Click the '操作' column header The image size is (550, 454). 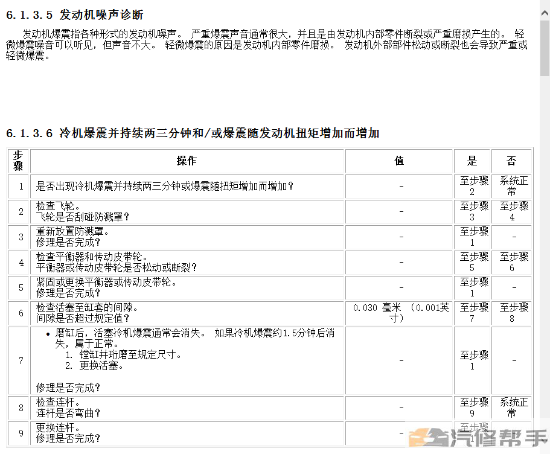point(187,161)
